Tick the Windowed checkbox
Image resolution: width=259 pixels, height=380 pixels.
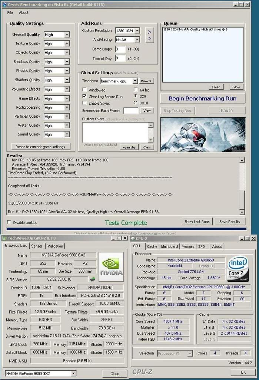point(84,90)
